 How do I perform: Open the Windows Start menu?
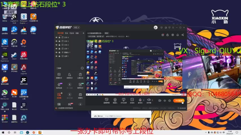3,133
